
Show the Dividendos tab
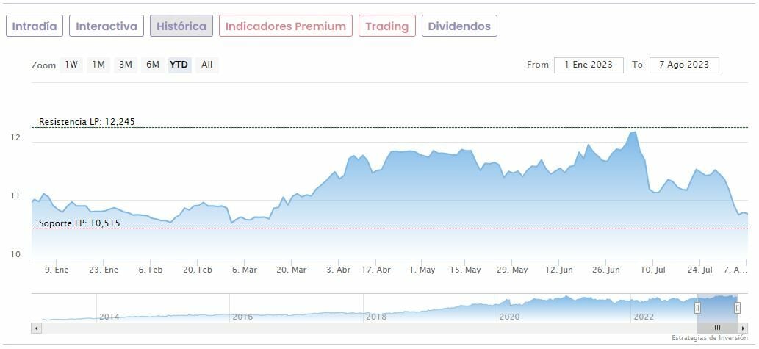tap(459, 26)
